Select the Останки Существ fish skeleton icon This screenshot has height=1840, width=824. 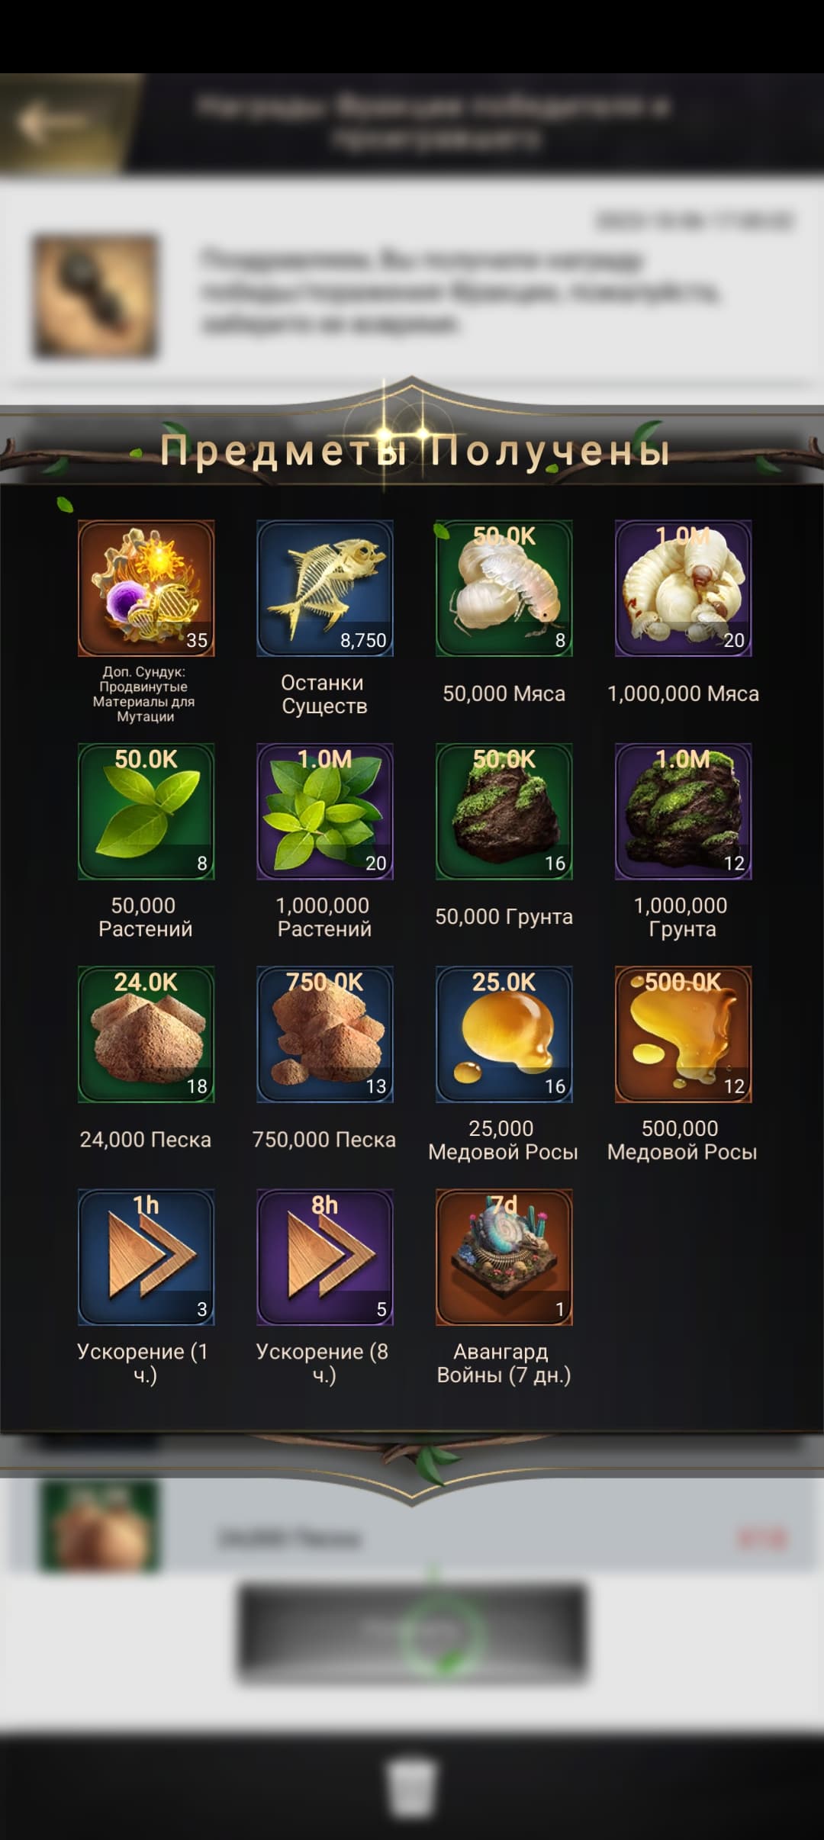pyautogui.click(x=325, y=588)
